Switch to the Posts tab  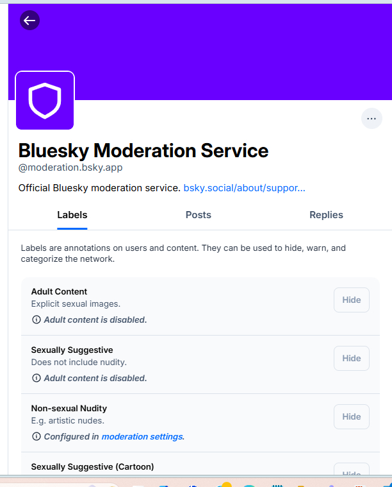pyautogui.click(x=199, y=215)
